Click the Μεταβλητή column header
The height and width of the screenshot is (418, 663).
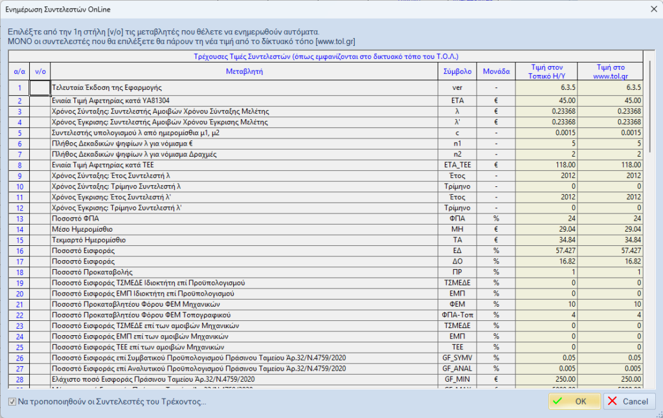click(x=244, y=71)
